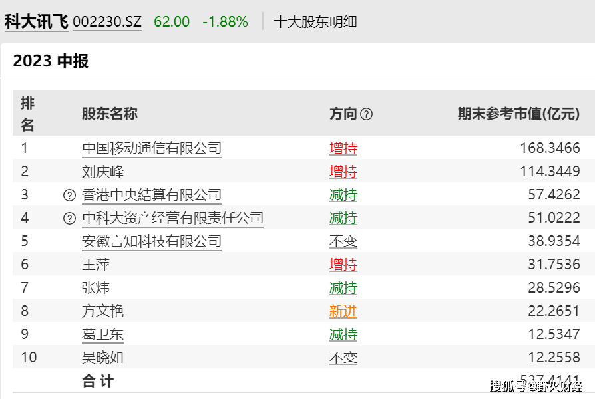
Task: Select the 十大股东明细 heading tab
Action: (315, 21)
